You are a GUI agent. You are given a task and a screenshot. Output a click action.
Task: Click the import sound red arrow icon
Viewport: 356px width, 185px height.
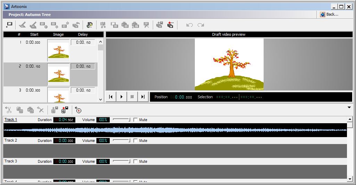[x=65, y=110]
